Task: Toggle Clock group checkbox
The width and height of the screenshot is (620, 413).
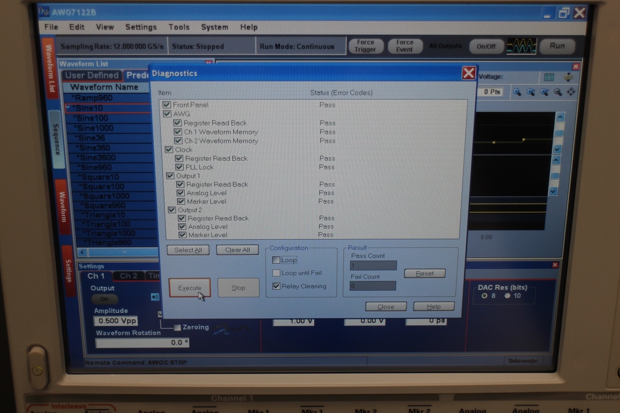Action: click(169, 150)
